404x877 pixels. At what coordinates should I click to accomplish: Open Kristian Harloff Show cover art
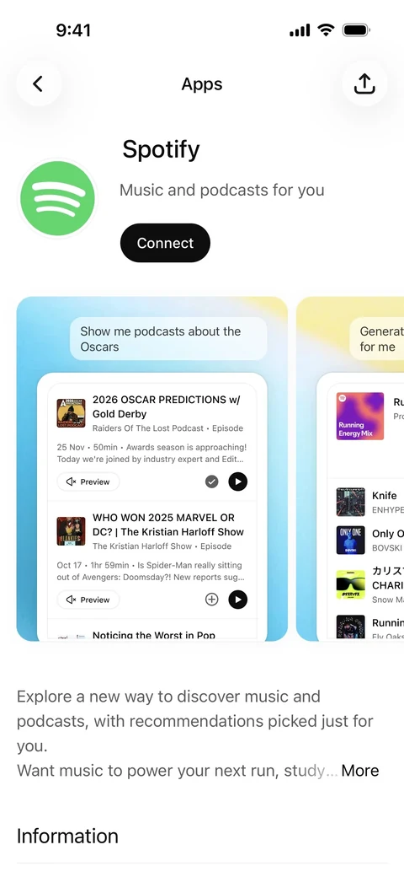pos(71,530)
